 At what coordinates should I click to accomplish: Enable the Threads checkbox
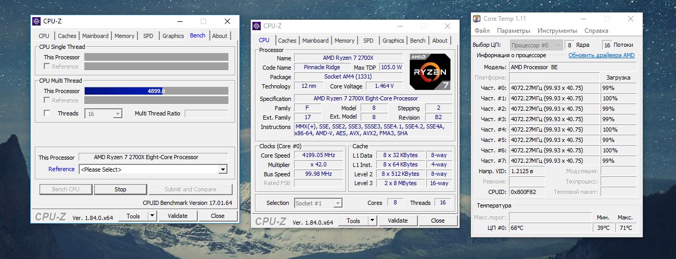click(47, 113)
